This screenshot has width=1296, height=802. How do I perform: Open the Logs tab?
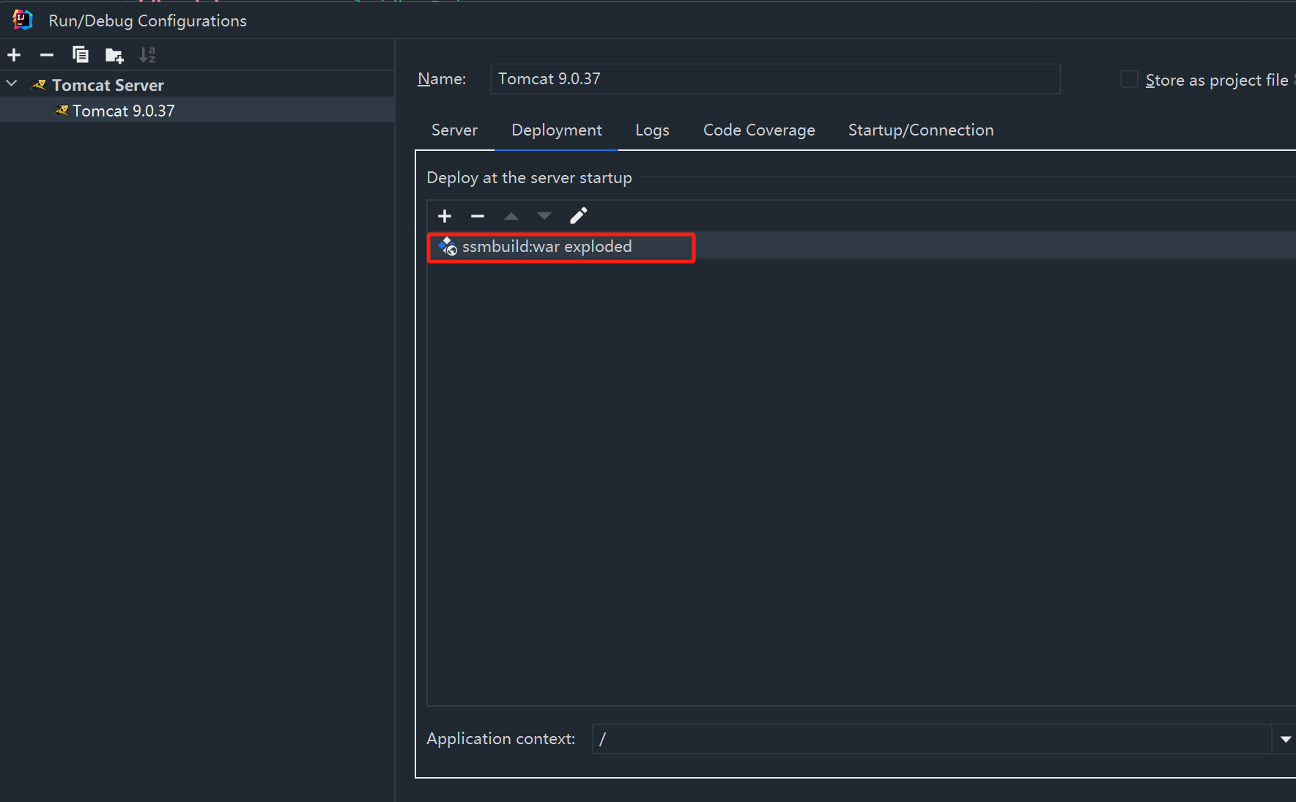click(652, 130)
